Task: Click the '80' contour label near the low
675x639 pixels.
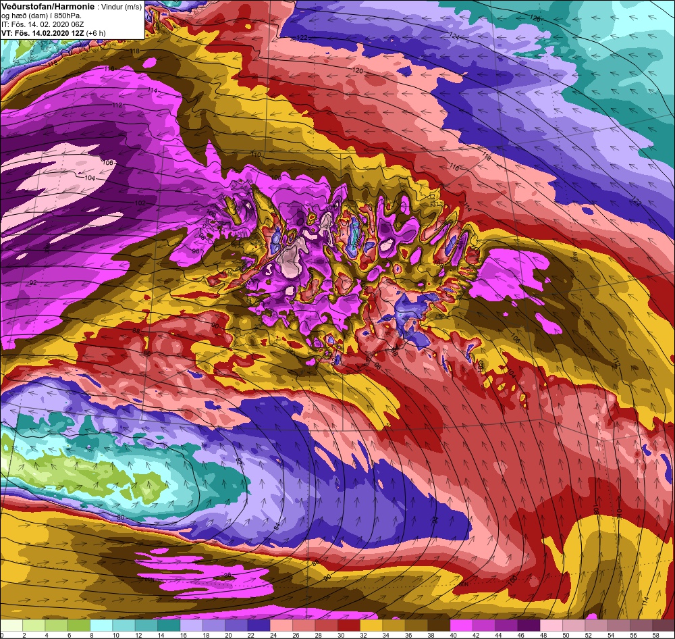Action: pyautogui.click(x=121, y=517)
